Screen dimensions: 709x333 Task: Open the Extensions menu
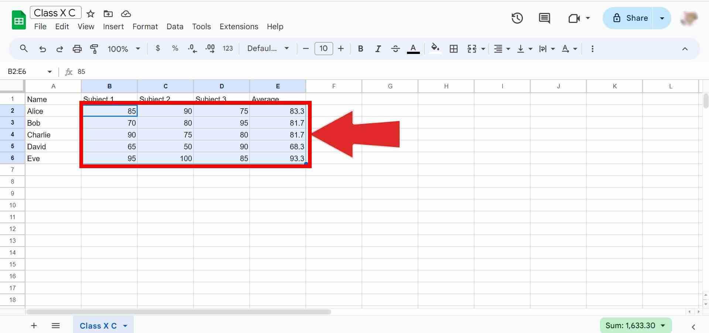(x=239, y=26)
